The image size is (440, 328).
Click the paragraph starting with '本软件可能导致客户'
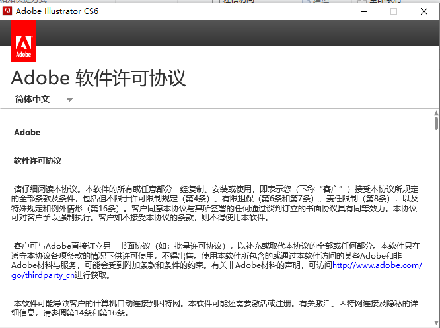click(215, 308)
